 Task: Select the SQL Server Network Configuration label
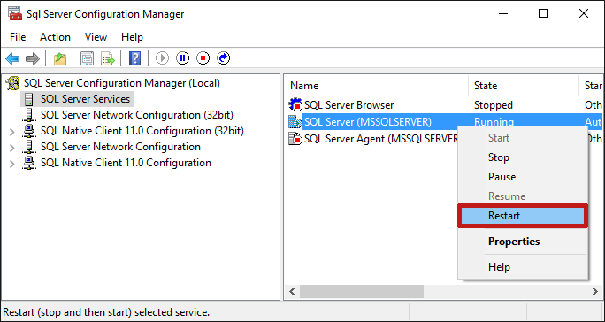tap(120, 147)
